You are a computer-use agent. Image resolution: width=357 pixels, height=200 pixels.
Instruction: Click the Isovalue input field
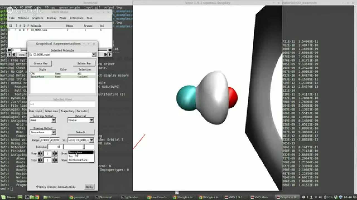(55, 147)
